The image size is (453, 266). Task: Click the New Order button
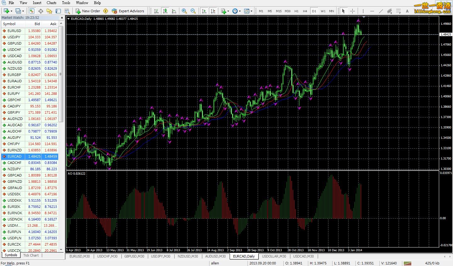88,11
